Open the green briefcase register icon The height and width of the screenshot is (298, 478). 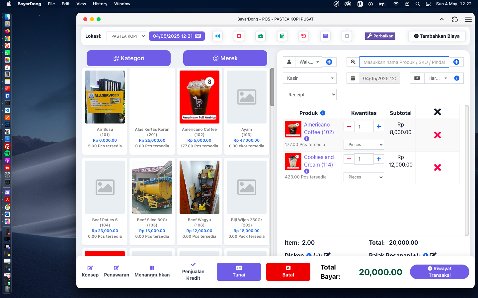261,36
